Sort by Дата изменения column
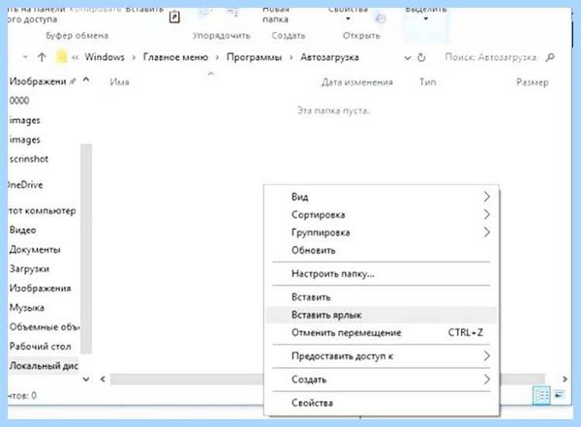This screenshot has height=427, width=581. 357,82
